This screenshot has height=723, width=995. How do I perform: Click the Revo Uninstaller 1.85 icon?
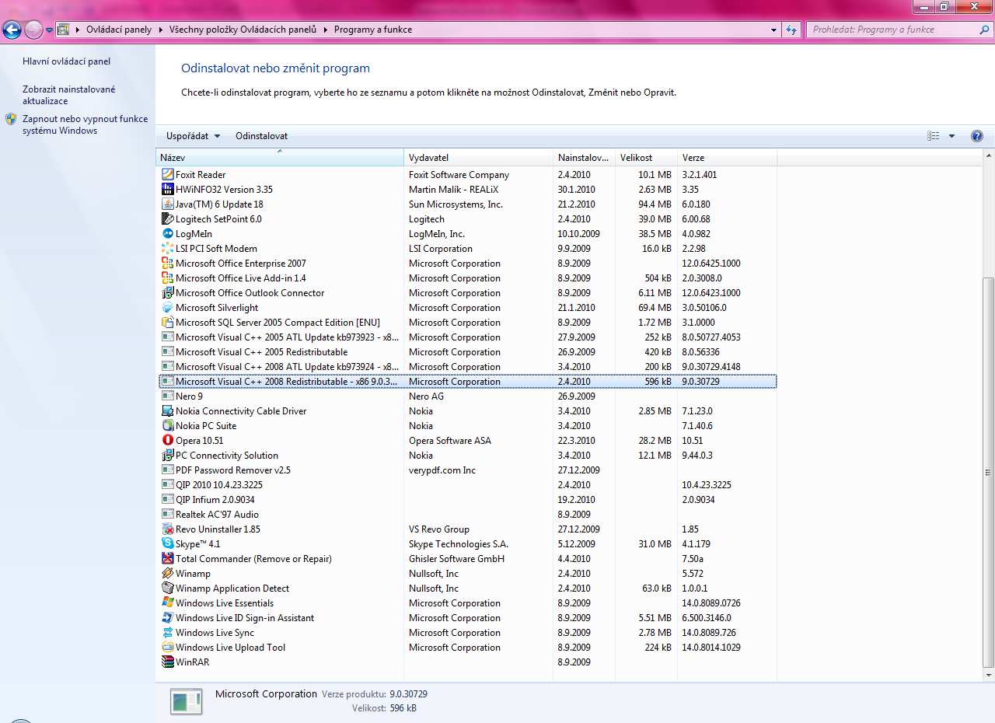(167, 529)
